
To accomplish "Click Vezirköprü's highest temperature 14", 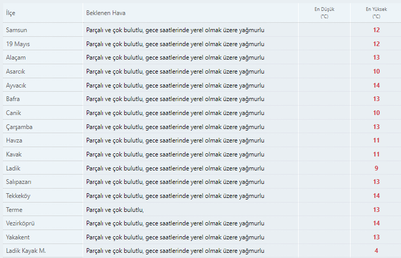I will [376, 223].
